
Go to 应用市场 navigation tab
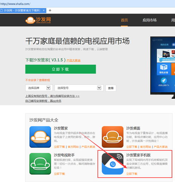[x=149, y=20]
